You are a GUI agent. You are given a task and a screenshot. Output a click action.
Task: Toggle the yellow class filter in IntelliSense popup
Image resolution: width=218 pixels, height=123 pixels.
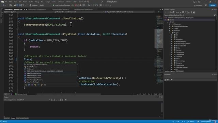(35, 85)
